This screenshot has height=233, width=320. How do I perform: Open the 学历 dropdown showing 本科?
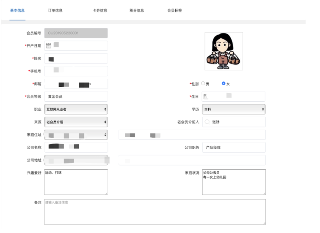pyautogui.click(x=234, y=109)
